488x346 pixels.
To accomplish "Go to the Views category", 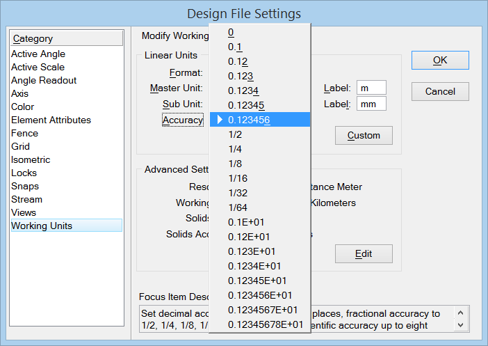I will click(x=24, y=212).
